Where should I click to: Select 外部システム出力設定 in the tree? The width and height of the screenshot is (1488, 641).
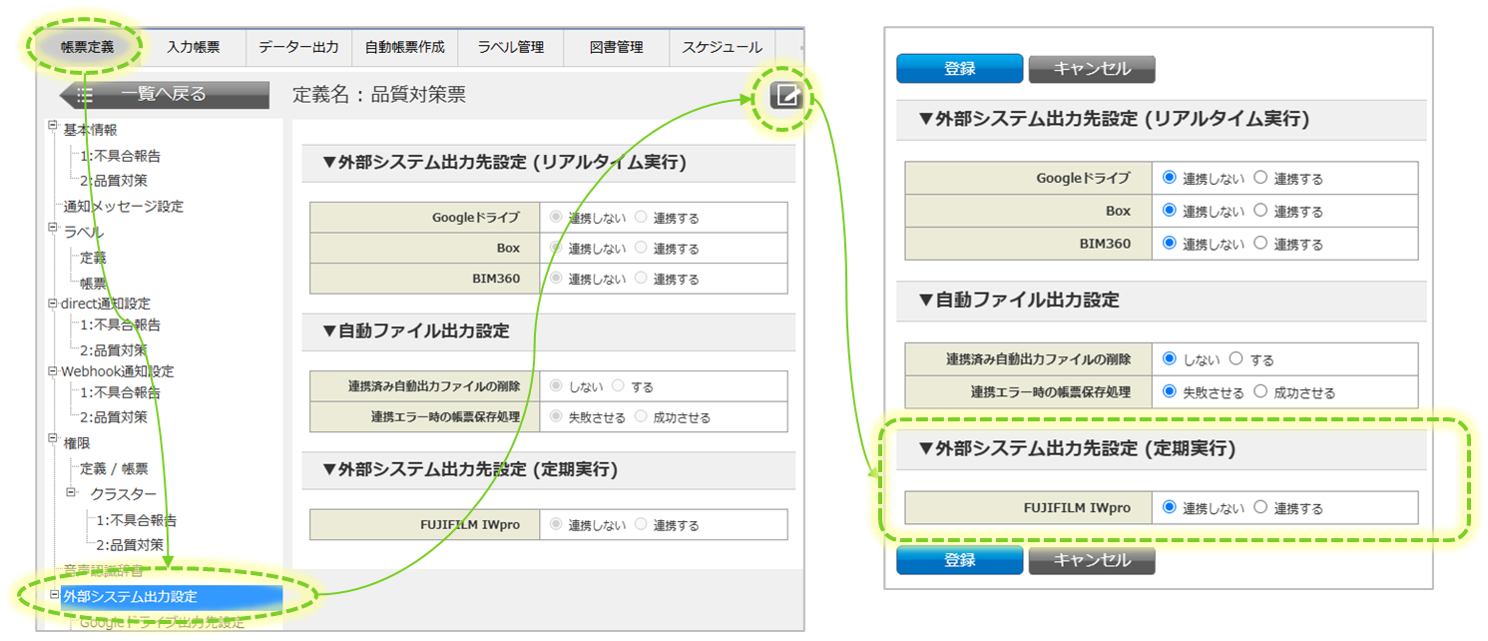130,597
